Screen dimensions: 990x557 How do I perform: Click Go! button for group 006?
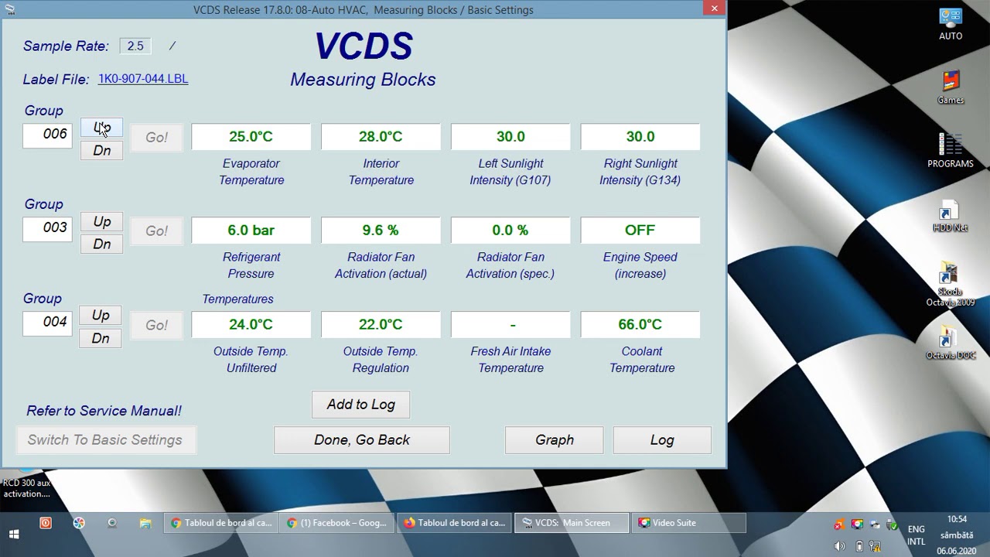coord(156,138)
